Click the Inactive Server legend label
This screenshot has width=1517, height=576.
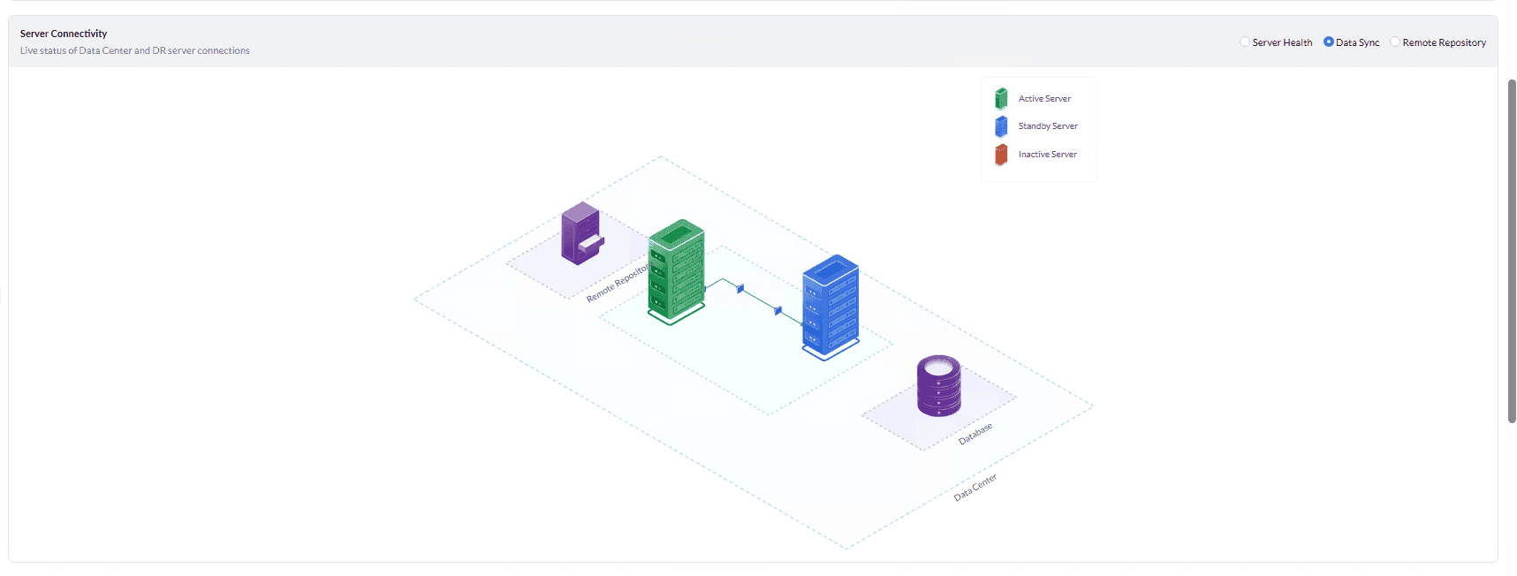[1047, 155]
